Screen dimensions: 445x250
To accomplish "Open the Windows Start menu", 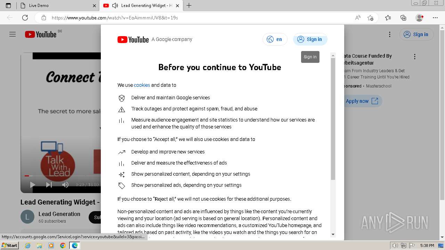I will 9,245.
